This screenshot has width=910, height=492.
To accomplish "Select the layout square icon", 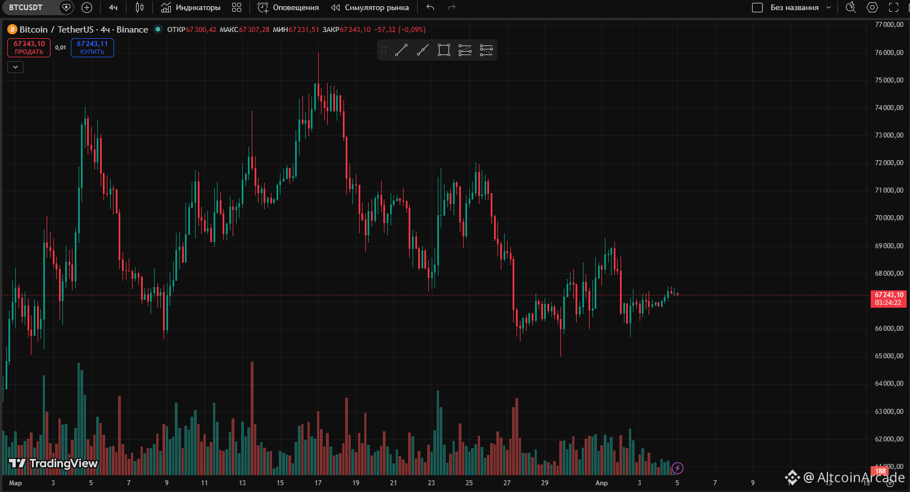I will [x=757, y=7].
